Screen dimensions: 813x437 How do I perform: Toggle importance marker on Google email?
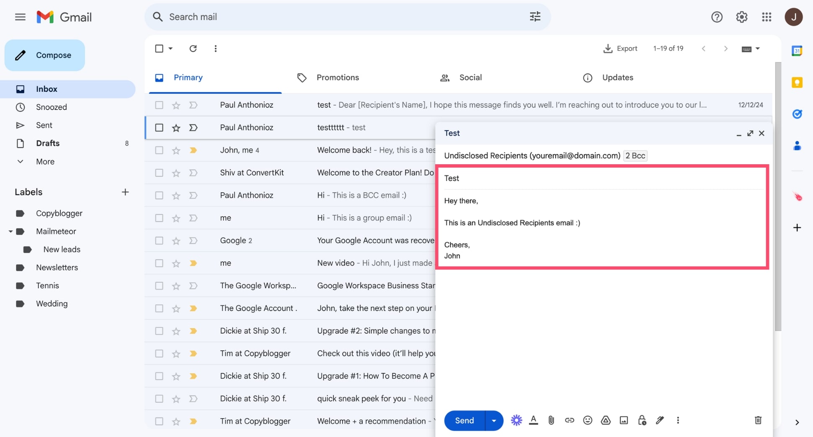pos(193,240)
